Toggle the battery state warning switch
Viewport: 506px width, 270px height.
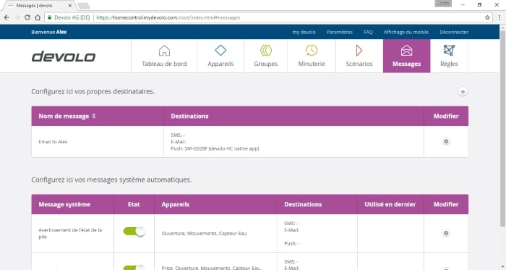pyautogui.click(x=134, y=231)
